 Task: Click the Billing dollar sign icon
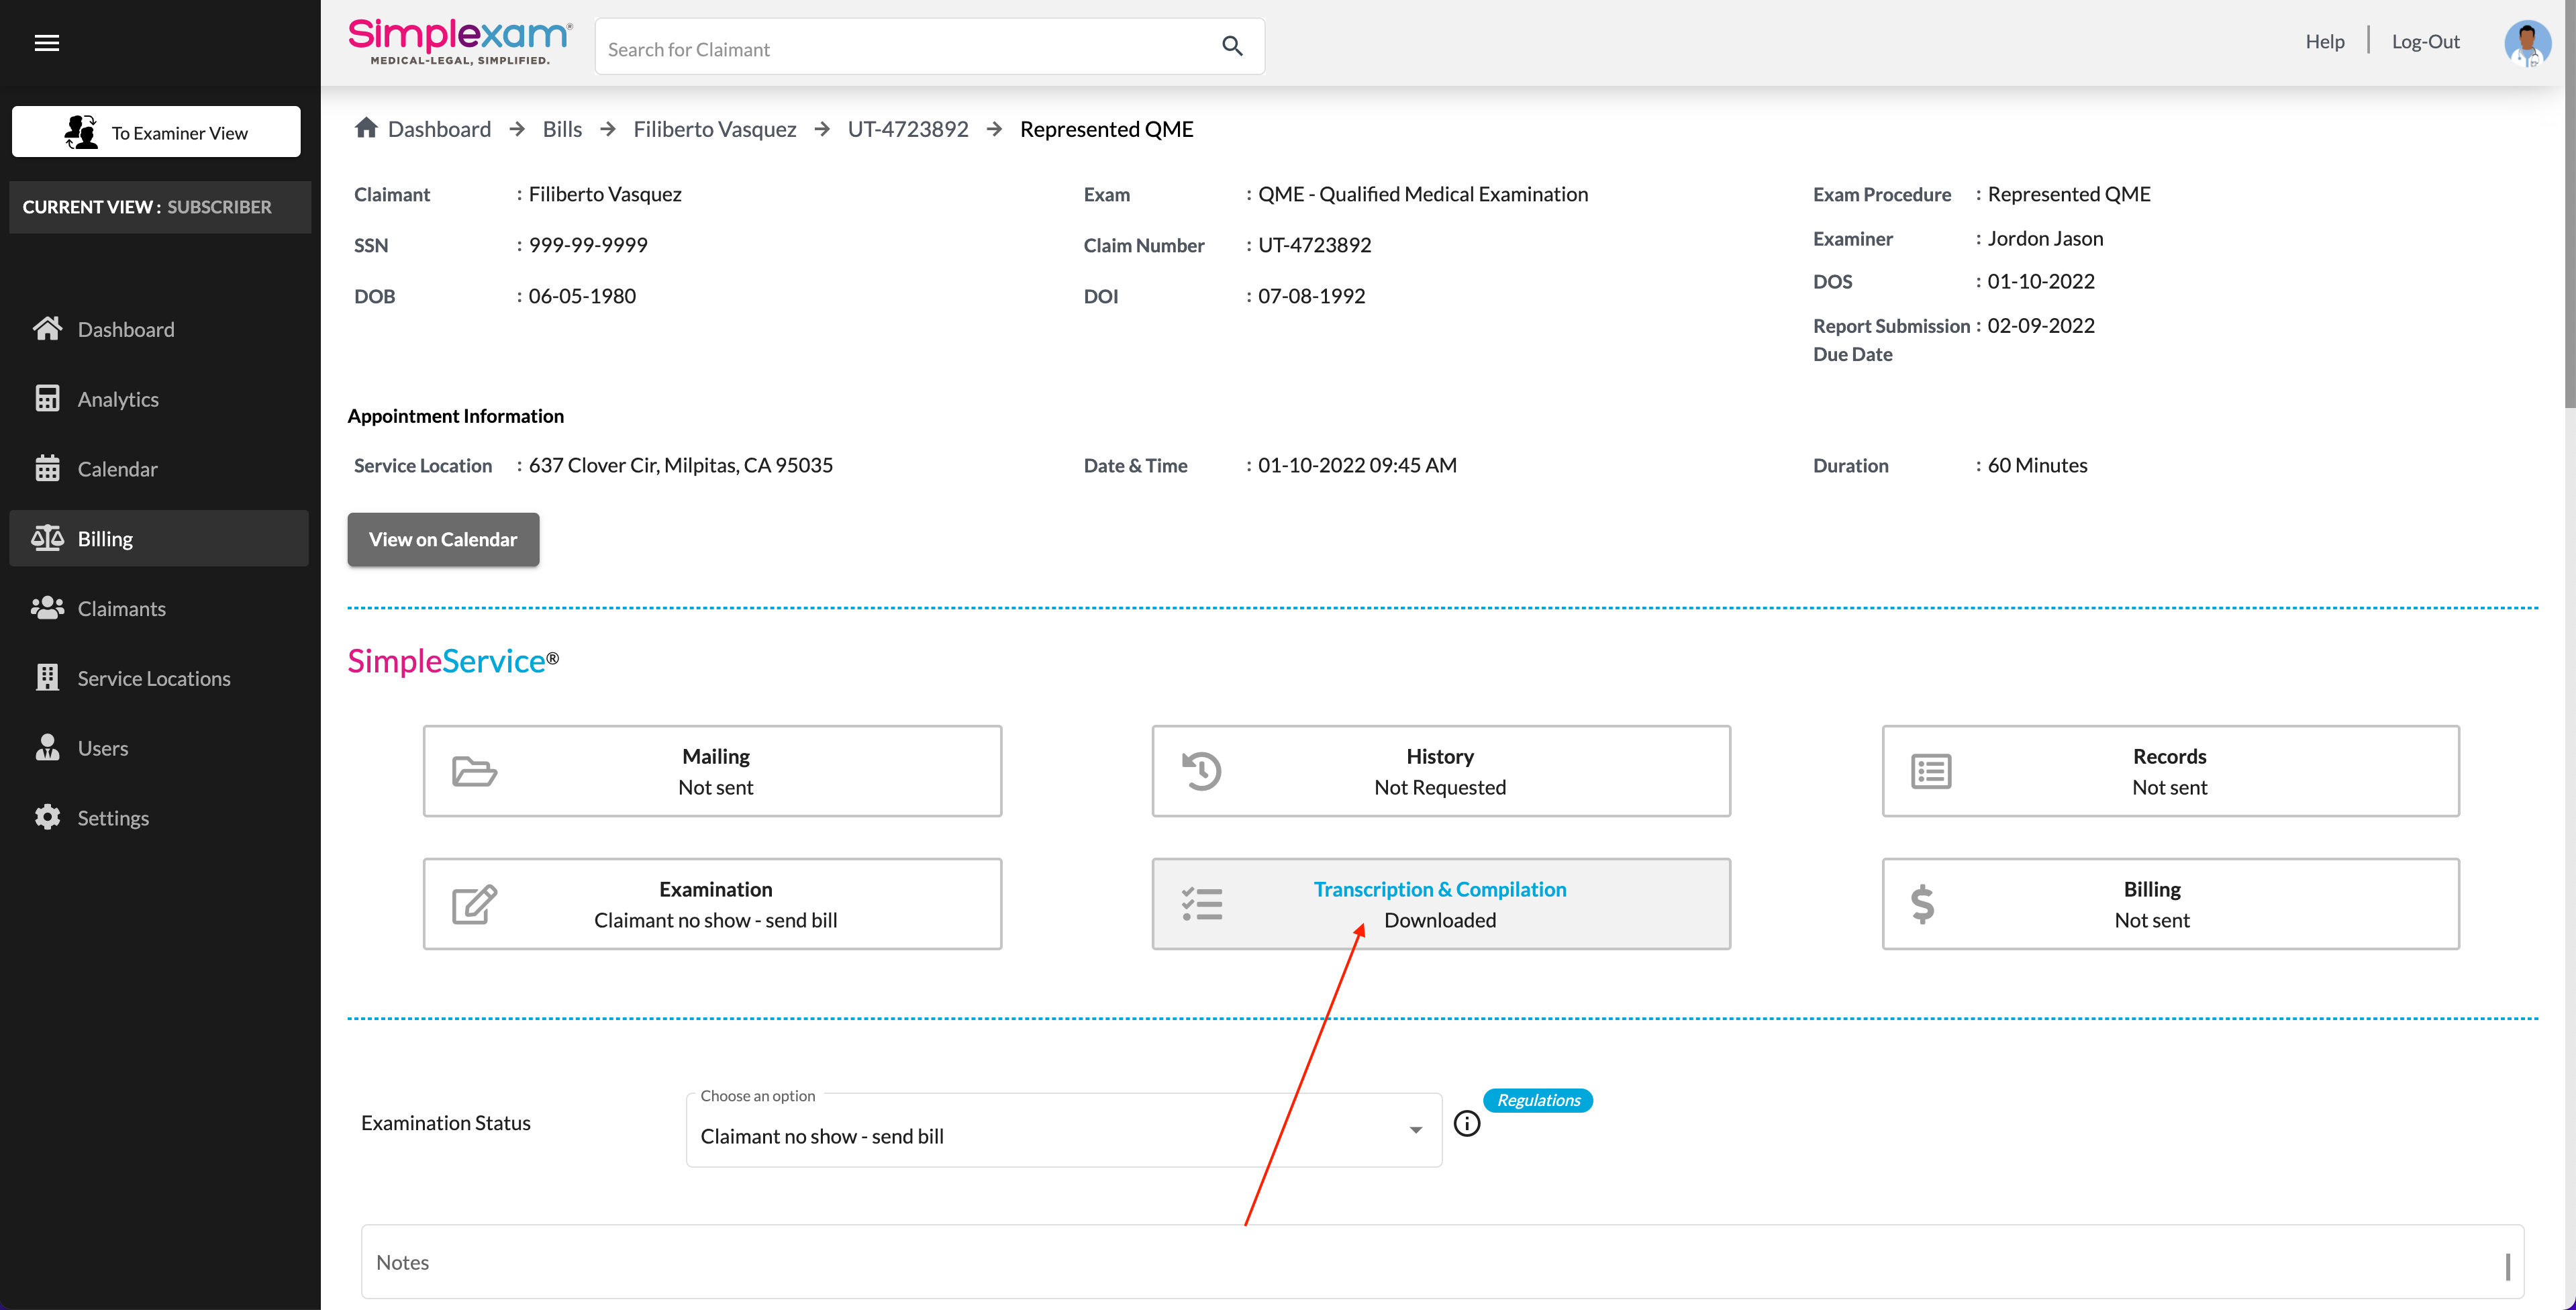(1922, 904)
